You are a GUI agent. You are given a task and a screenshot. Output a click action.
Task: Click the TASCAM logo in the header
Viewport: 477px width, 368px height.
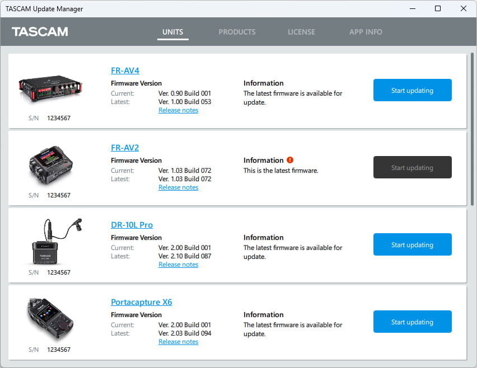click(40, 32)
